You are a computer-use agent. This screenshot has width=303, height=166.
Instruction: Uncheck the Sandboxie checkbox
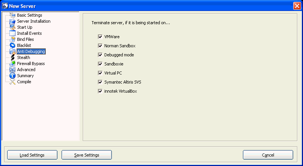pyautogui.click(x=100, y=64)
